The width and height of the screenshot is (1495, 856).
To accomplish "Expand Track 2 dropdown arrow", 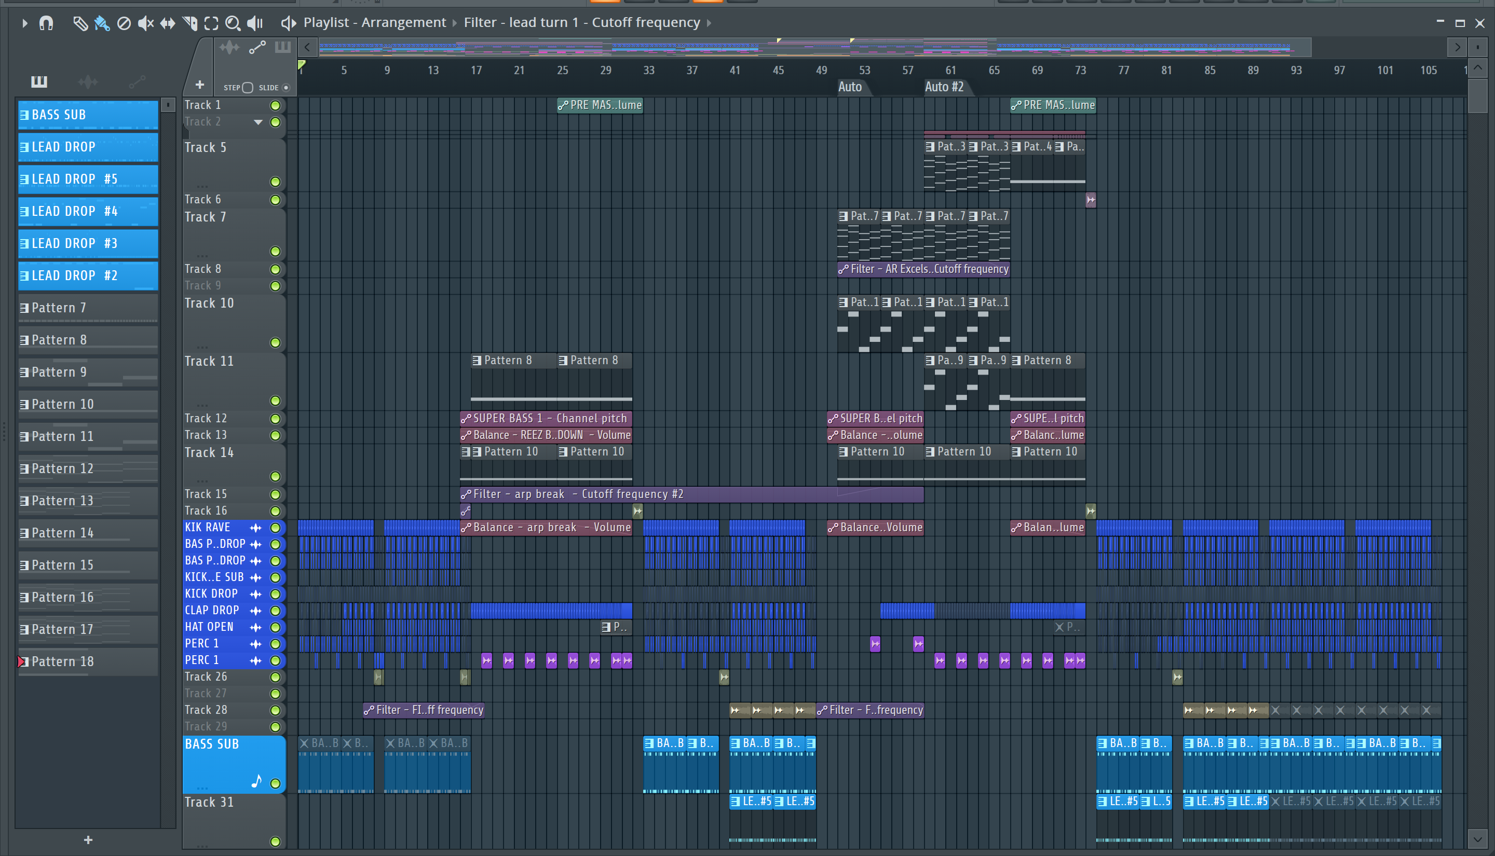I will [257, 122].
